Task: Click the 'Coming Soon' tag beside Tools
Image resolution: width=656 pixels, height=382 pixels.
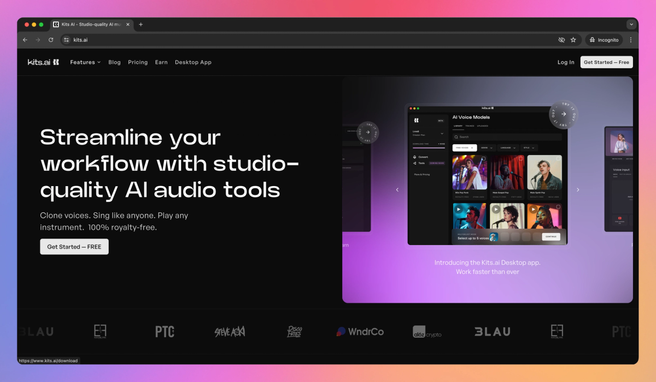Action: (437, 163)
